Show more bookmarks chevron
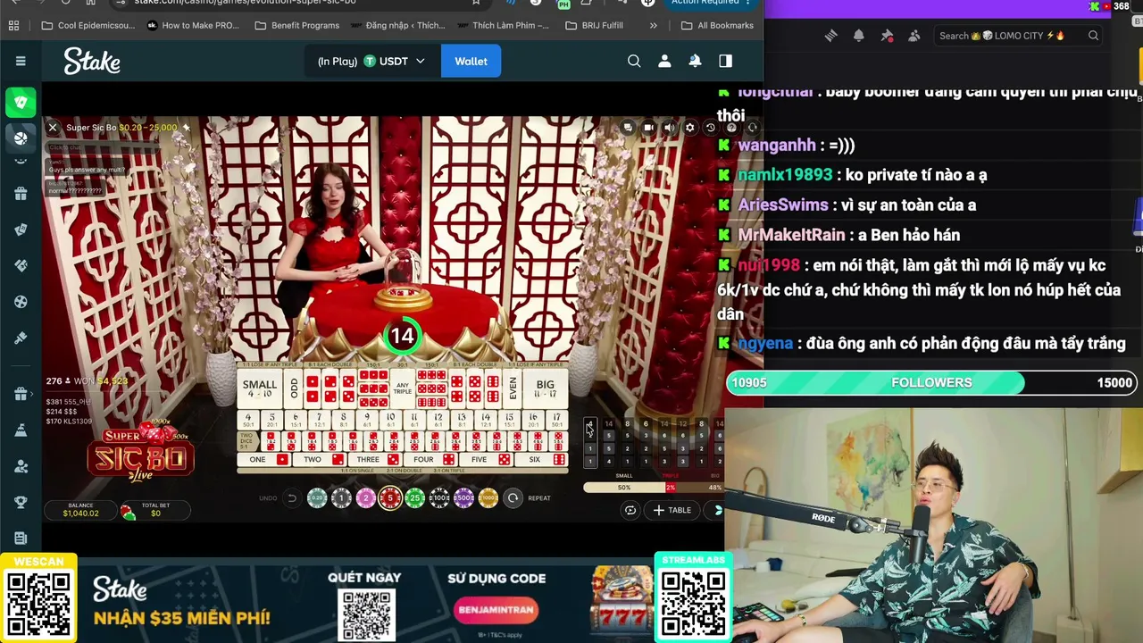Viewport: 1143px width, 643px height. [x=653, y=25]
